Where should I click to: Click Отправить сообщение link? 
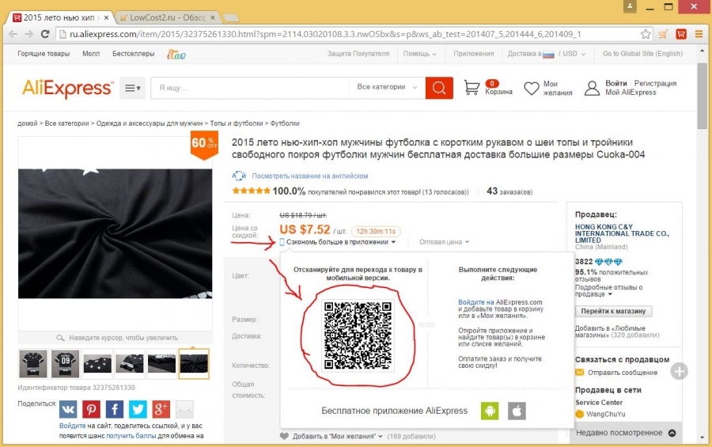pos(623,373)
